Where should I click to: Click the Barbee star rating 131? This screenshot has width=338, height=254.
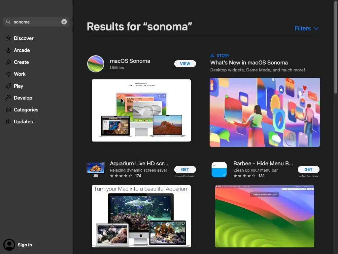pos(249,176)
